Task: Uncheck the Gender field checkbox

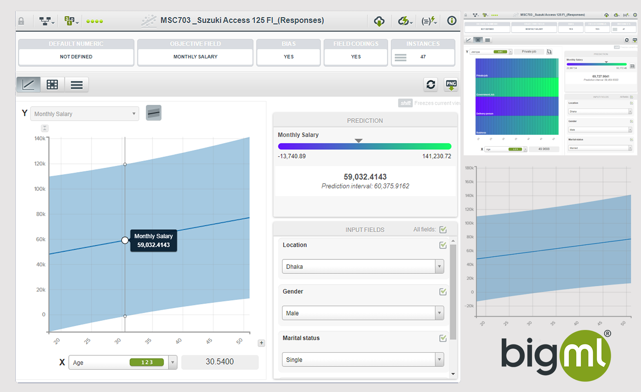Action: (443, 291)
